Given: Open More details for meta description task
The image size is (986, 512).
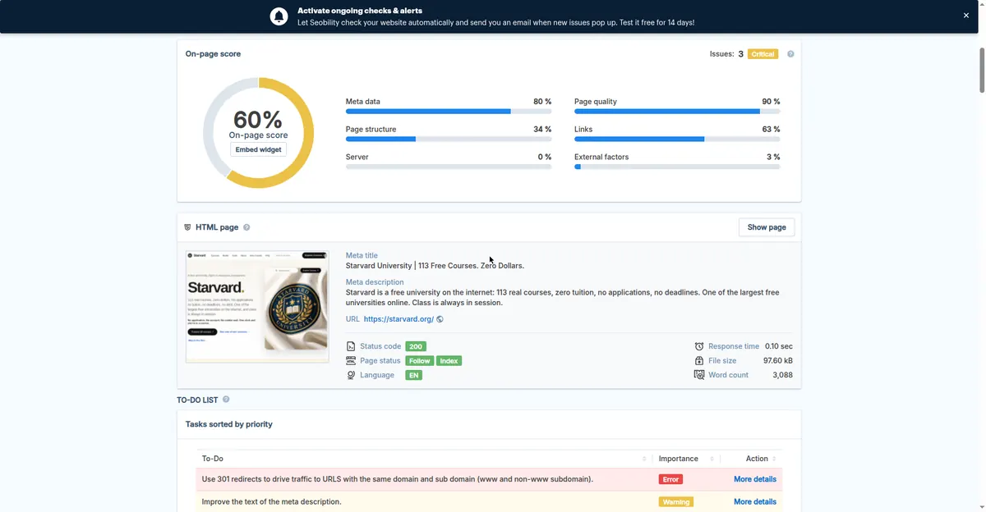Looking at the screenshot, I should (755, 501).
